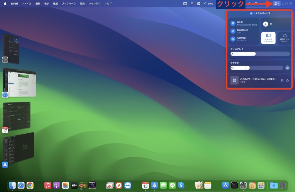The height and width of the screenshot is (192, 295).
Task: Open Finder from the Dock
Action: (12, 185)
